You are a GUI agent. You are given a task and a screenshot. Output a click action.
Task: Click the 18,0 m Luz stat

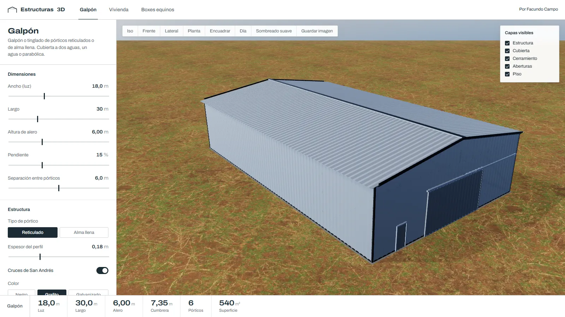pyautogui.click(x=49, y=306)
